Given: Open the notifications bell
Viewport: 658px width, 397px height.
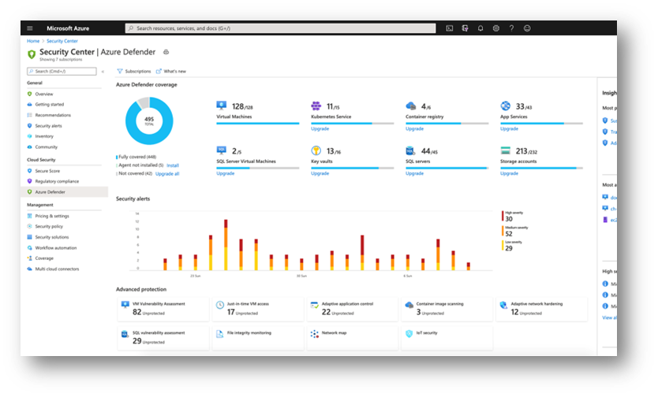Looking at the screenshot, I should pyautogui.click(x=480, y=28).
